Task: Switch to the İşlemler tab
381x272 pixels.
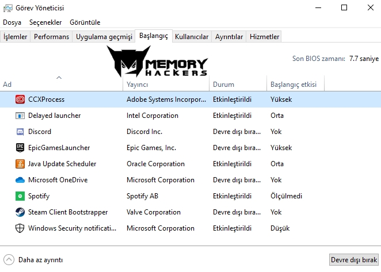Action: coord(15,37)
